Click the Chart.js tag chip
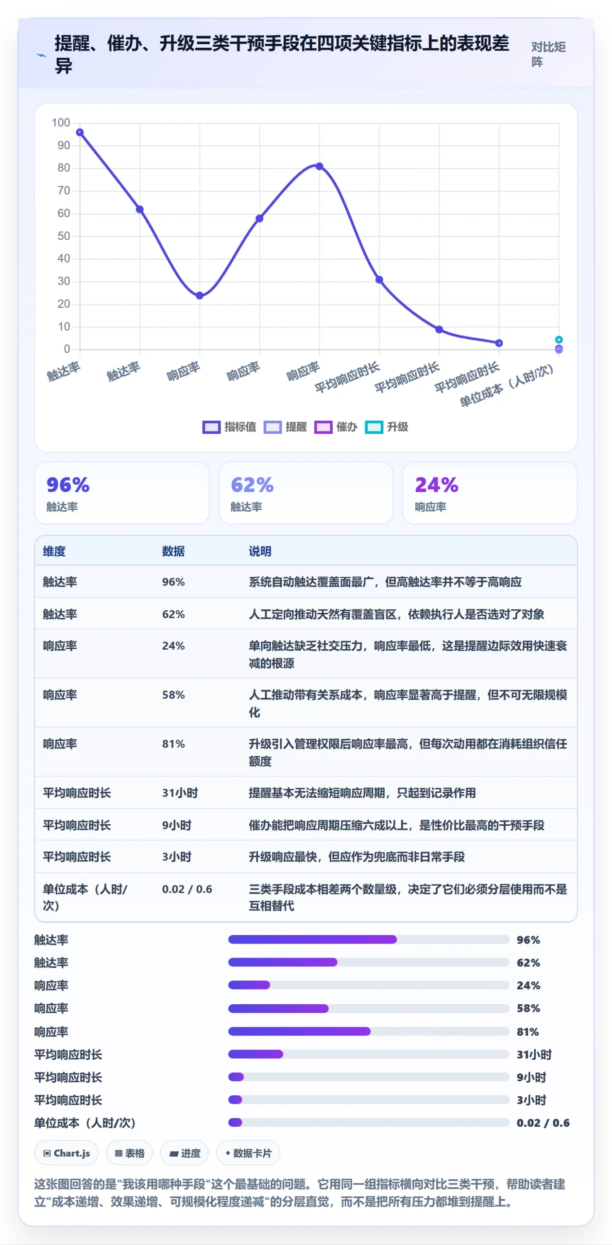 click(67, 1153)
